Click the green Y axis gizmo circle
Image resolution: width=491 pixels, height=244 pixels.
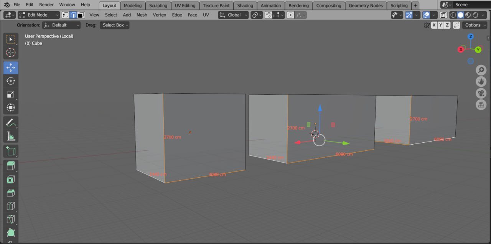[478, 50]
